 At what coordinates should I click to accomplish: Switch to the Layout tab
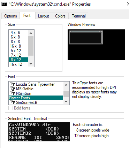[44, 16]
